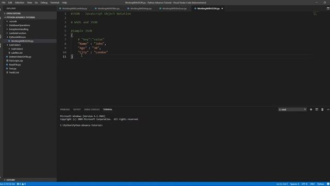Open subfile1.txt in the explorer
The image size is (330, 186).
[x=16, y=53]
